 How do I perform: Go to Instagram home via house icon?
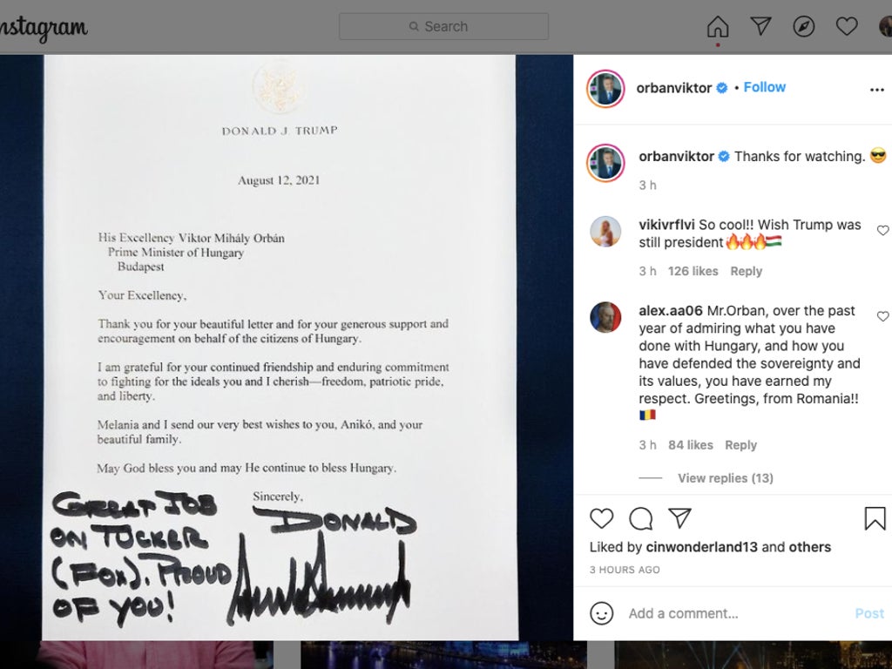coord(718,26)
